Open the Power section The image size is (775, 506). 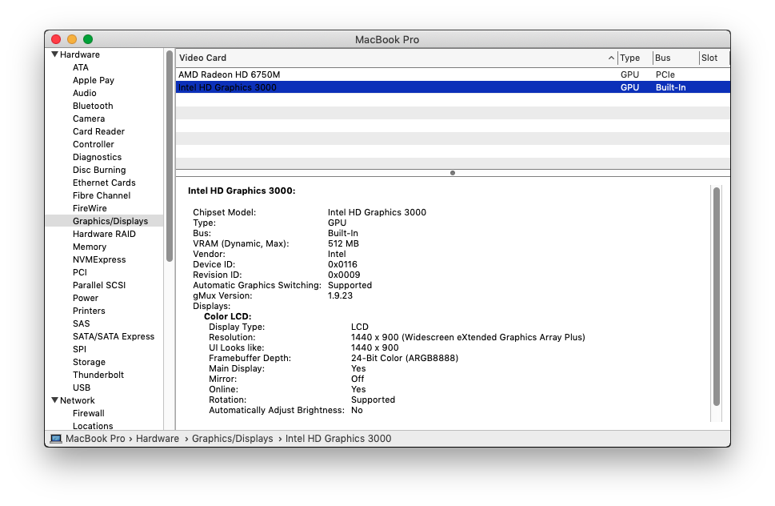point(86,299)
